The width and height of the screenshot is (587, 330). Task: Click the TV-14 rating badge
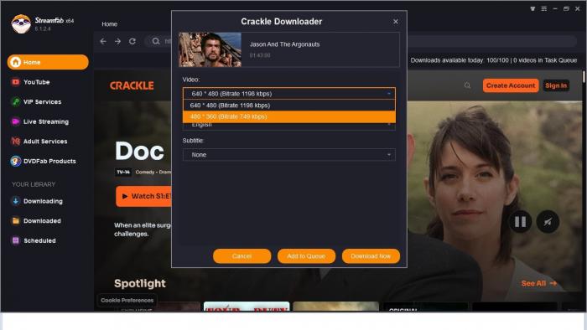click(x=122, y=172)
